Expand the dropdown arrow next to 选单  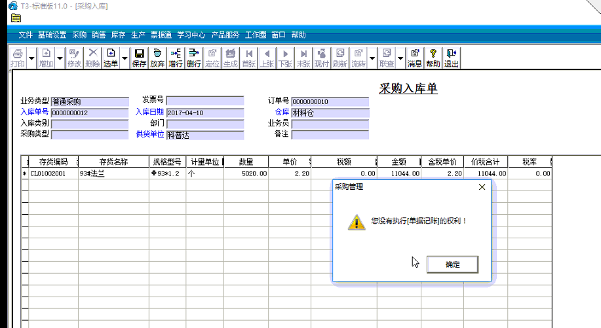[x=125, y=58]
